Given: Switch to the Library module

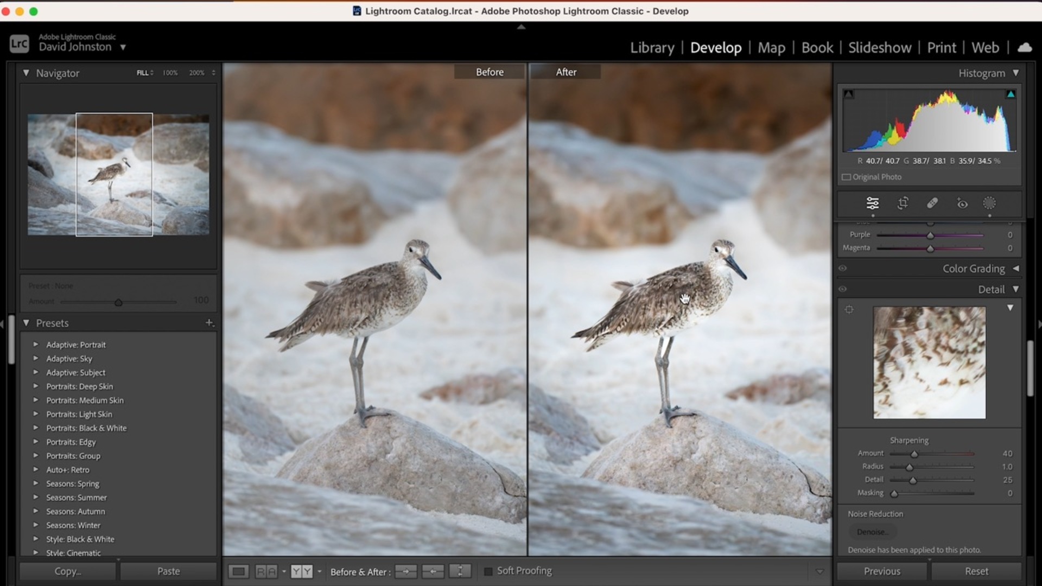Looking at the screenshot, I should [652, 48].
